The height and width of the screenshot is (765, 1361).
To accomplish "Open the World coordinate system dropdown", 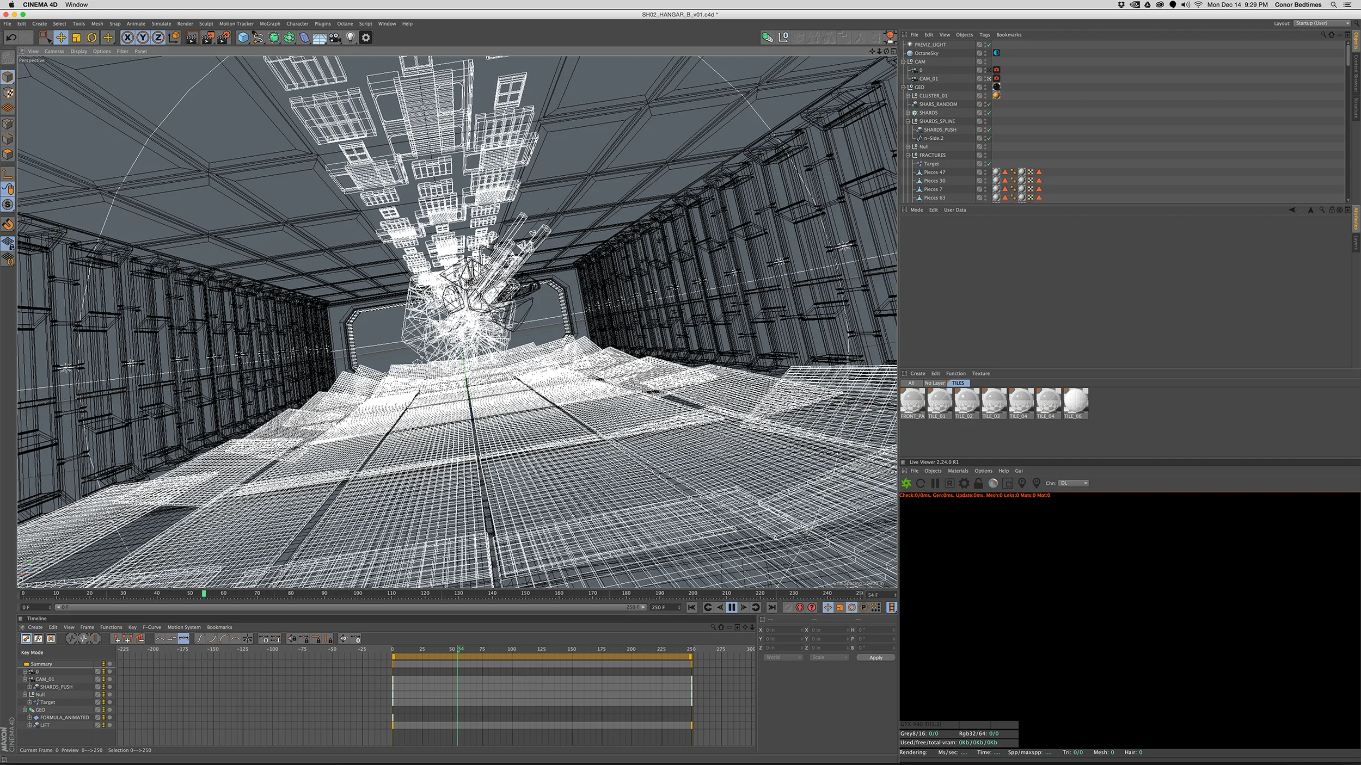I will point(783,657).
